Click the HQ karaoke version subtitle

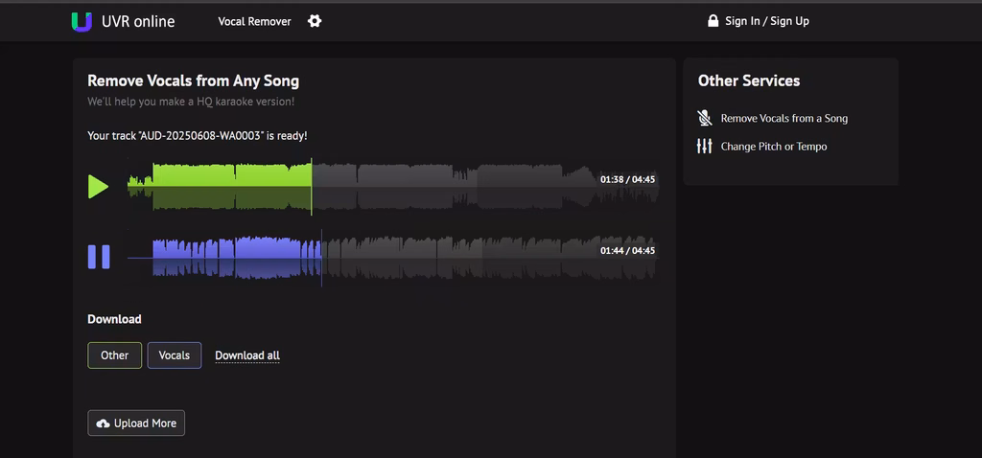tap(191, 102)
